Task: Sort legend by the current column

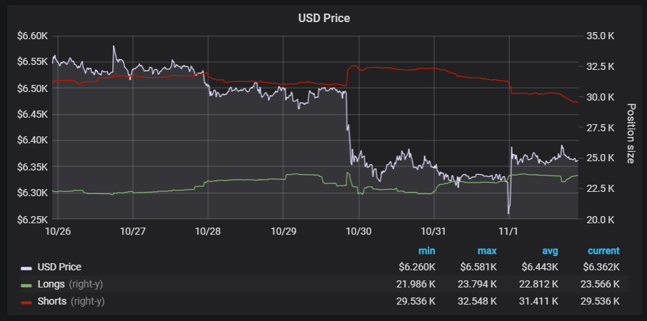Action: (x=603, y=251)
